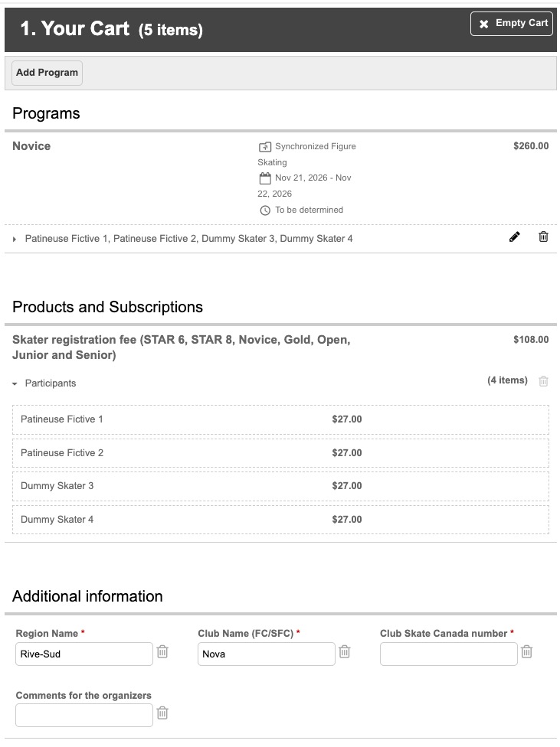
Task: Click trash icon beside the 4 items count
Action: [543, 381]
